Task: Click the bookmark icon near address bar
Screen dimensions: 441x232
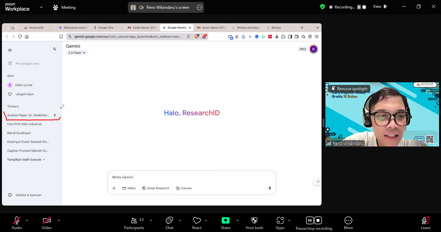Action: click(x=61, y=37)
